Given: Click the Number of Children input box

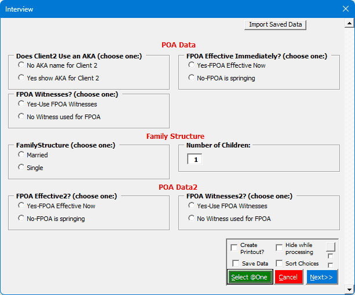Looking at the screenshot, I should point(195,159).
